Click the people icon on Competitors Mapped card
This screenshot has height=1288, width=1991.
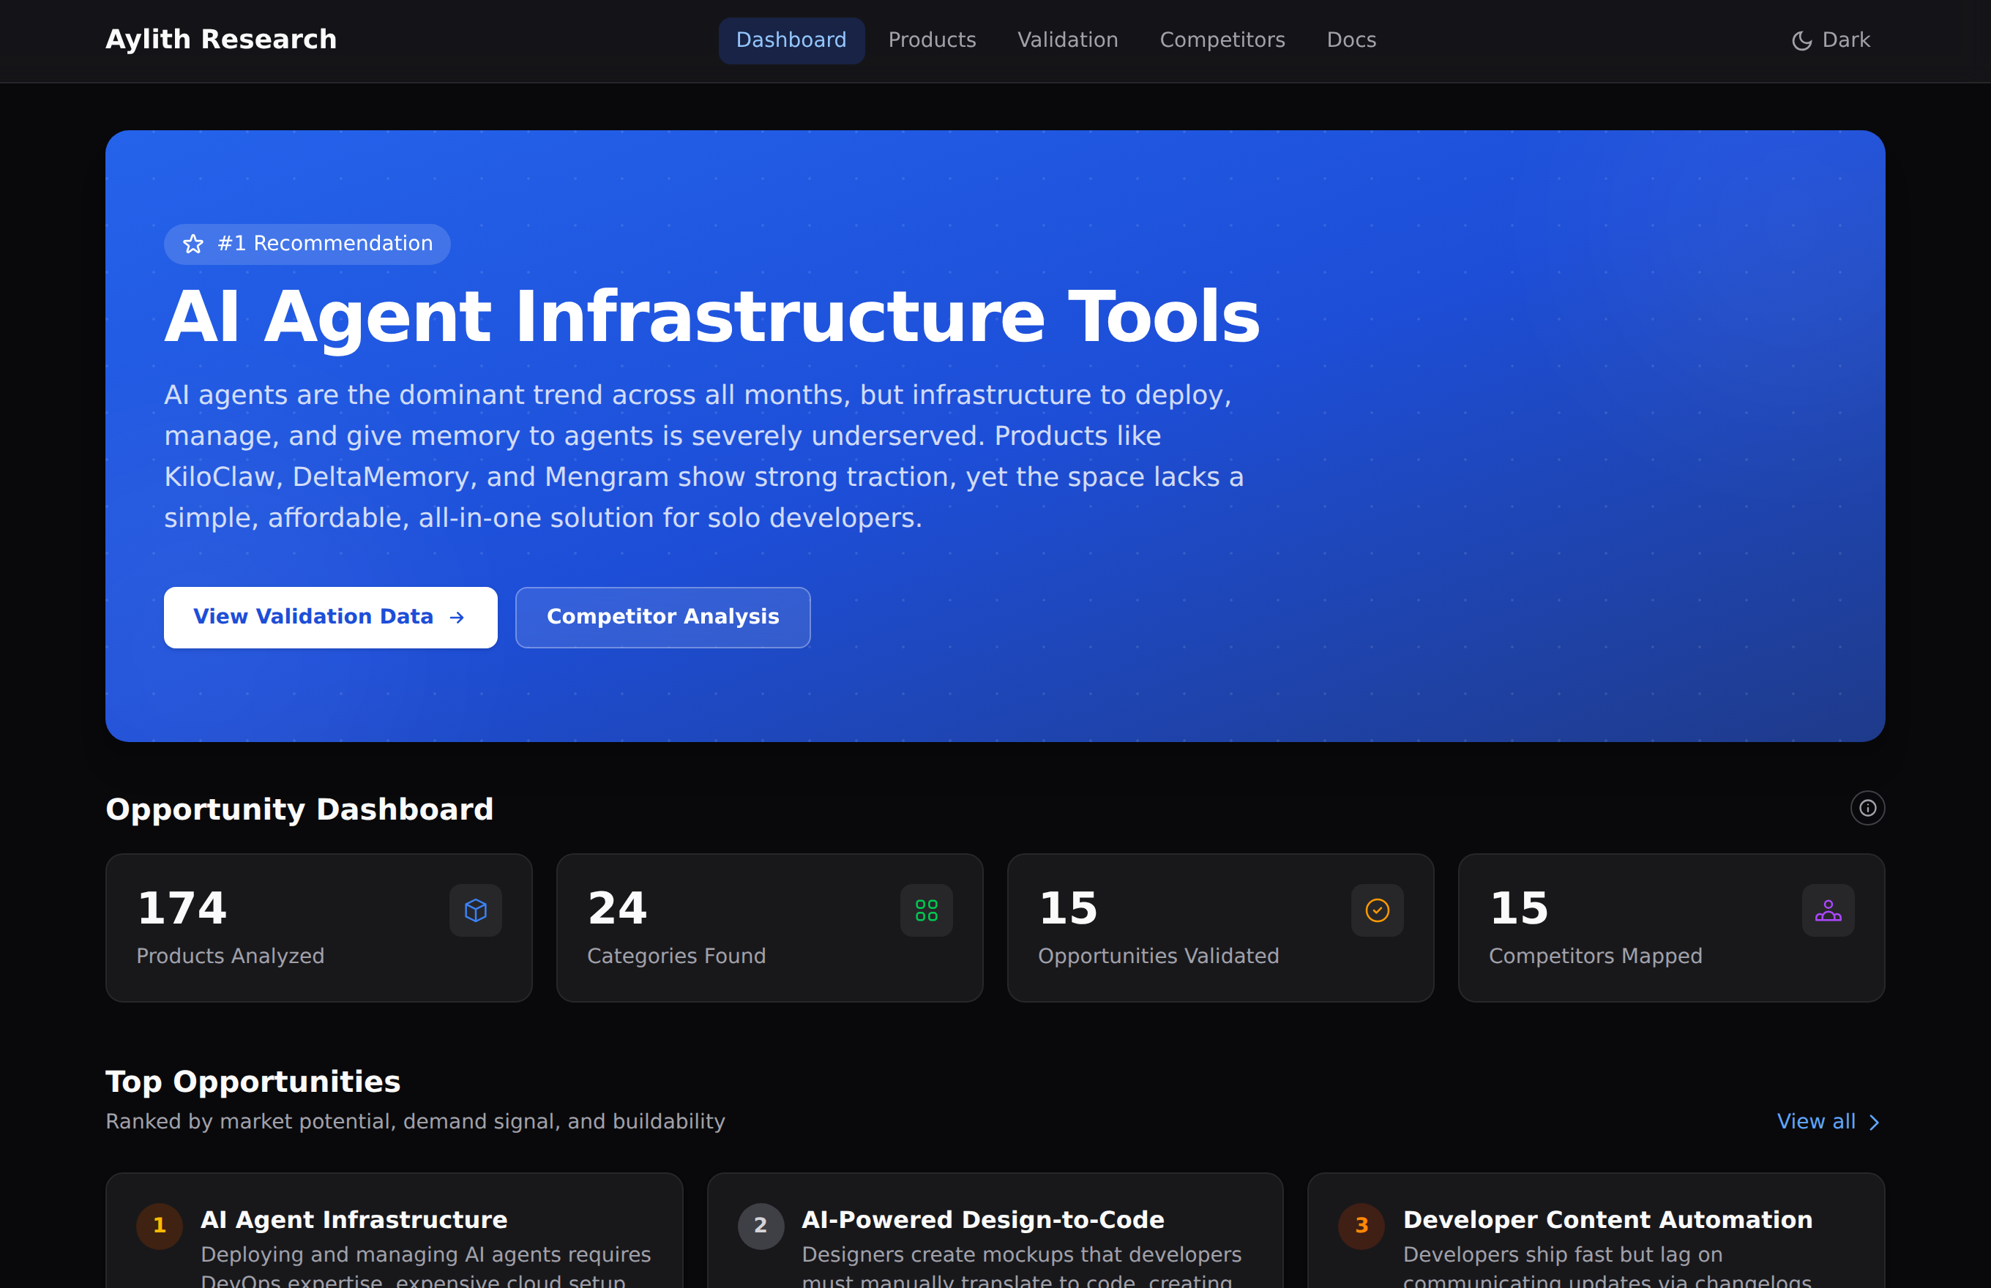click(1828, 910)
